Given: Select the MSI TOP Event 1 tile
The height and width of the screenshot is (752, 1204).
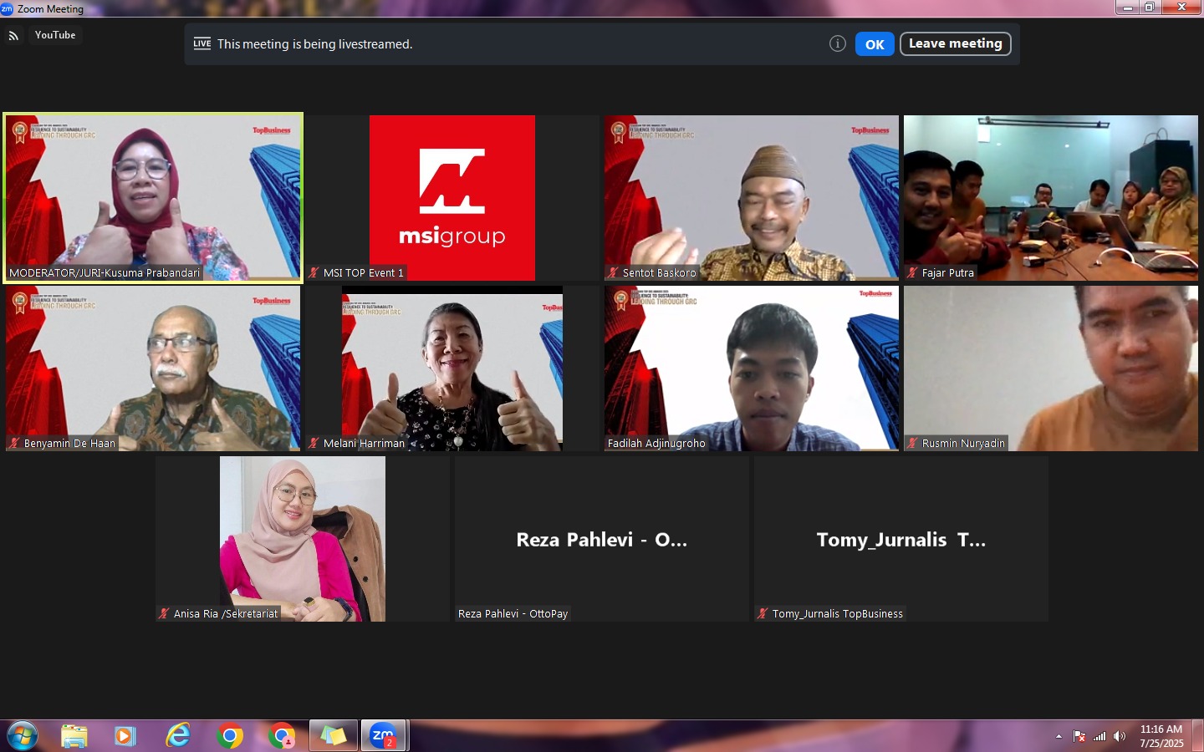Looking at the screenshot, I should click(x=452, y=198).
